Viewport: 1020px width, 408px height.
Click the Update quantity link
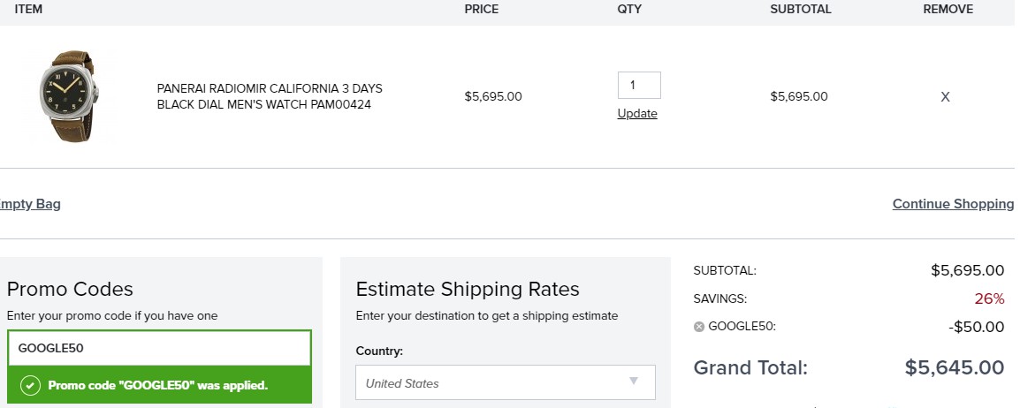[x=637, y=114]
